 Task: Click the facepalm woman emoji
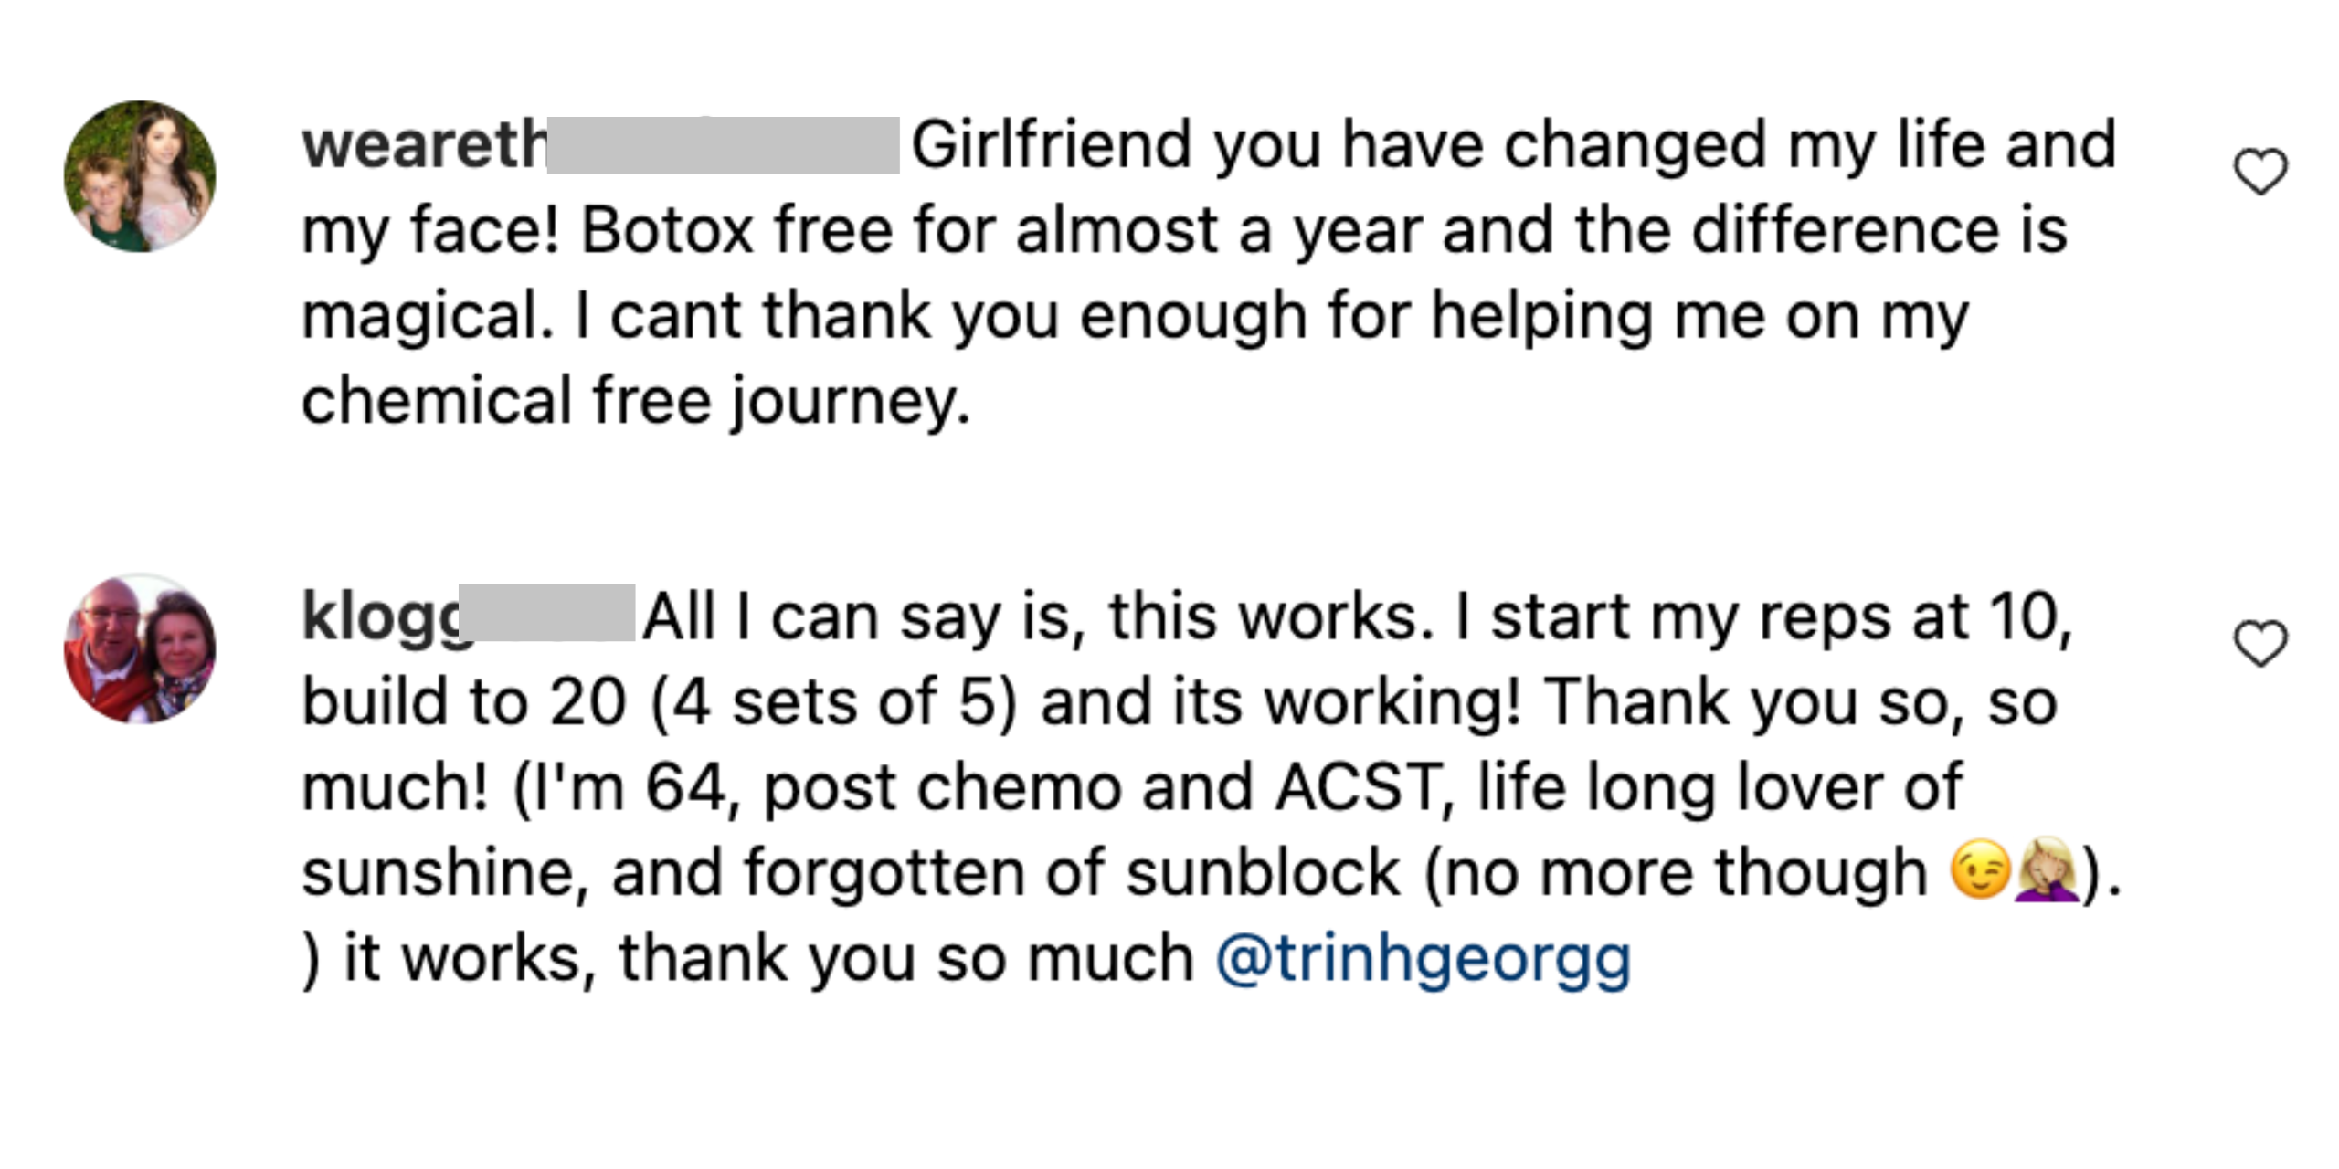click(2047, 870)
